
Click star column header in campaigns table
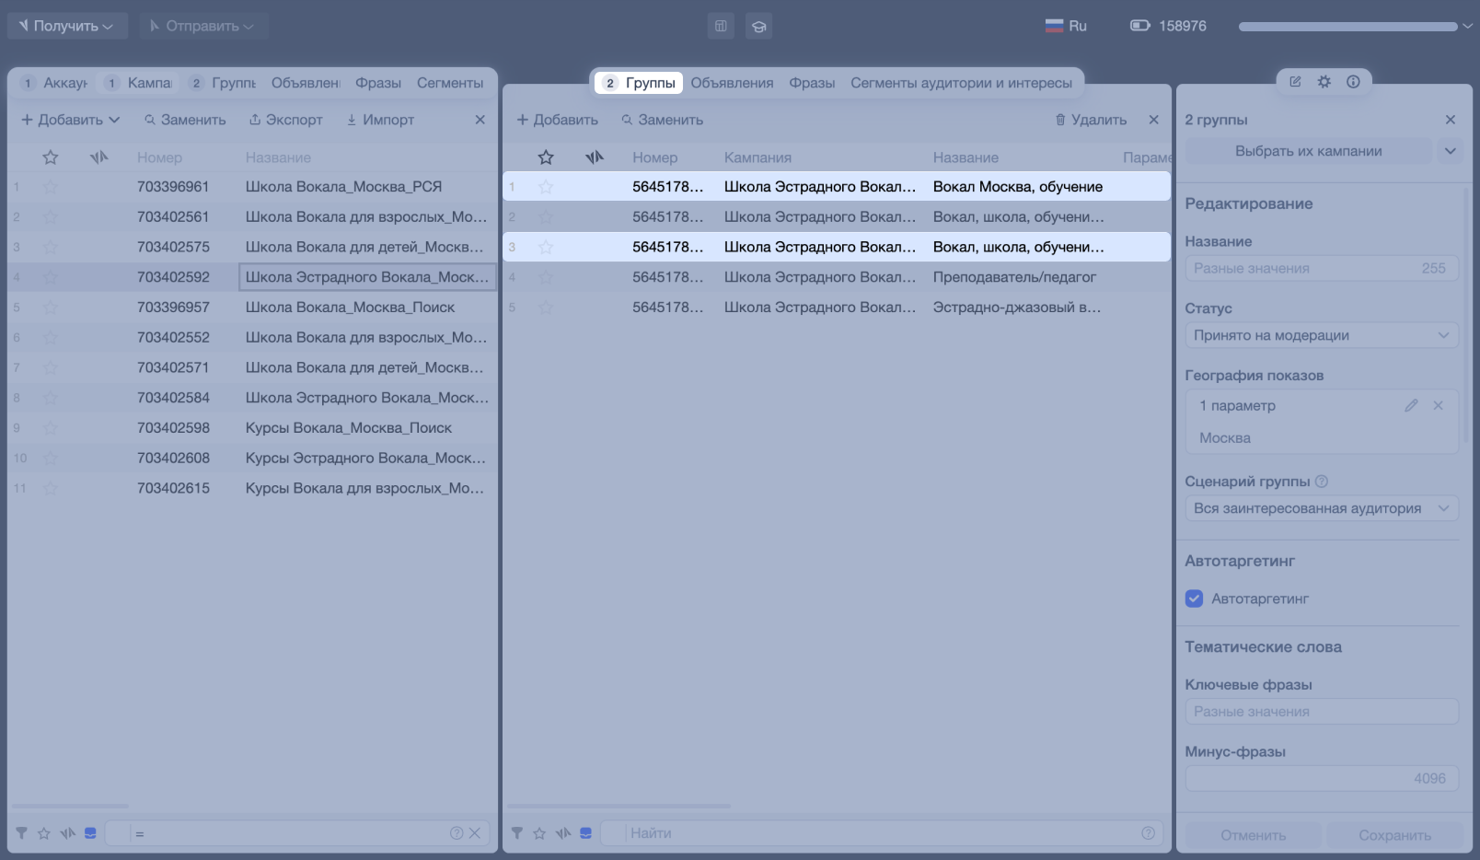click(x=51, y=157)
